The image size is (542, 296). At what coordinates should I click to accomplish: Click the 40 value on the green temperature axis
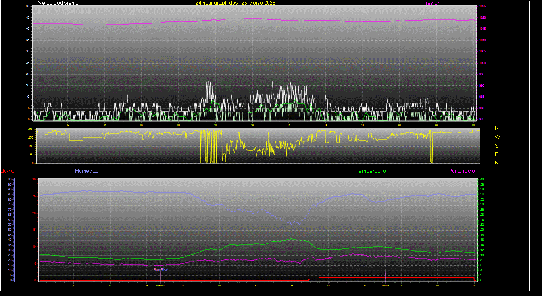[x=482, y=180]
